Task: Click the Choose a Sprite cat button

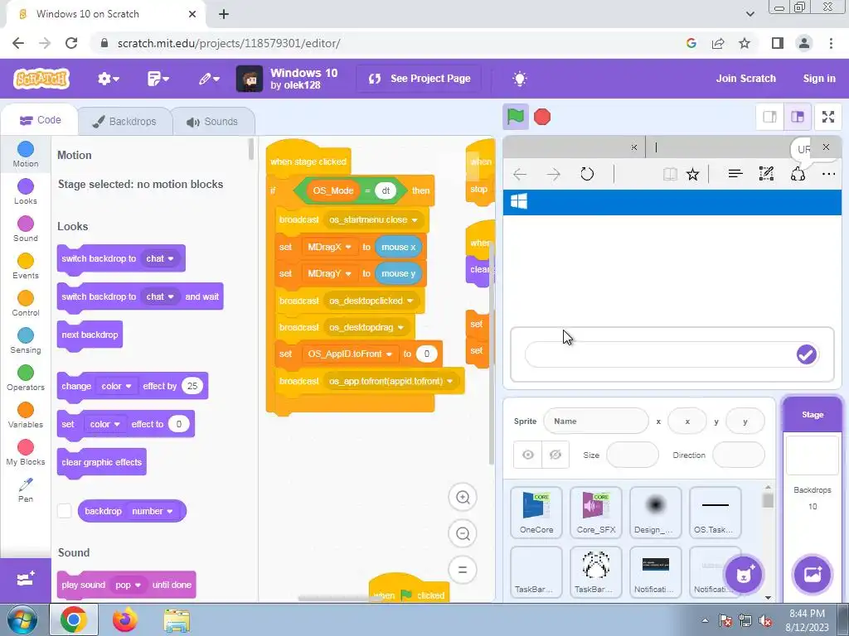Action: (x=744, y=575)
